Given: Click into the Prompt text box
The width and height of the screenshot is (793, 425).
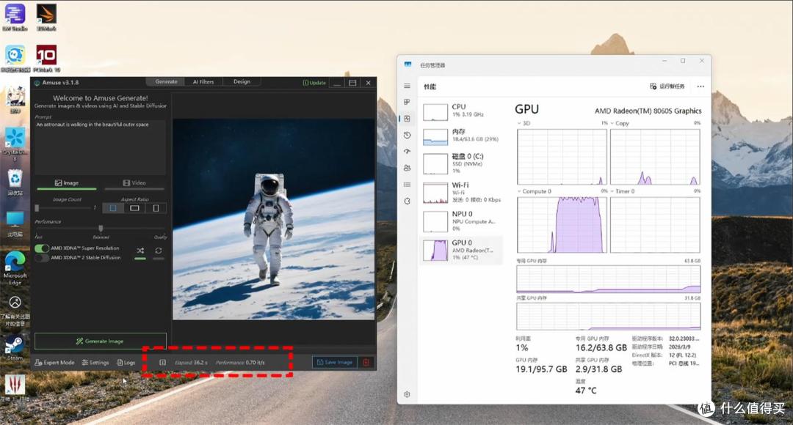Looking at the screenshot, I should pyautogui.click(x=100, y=147).
